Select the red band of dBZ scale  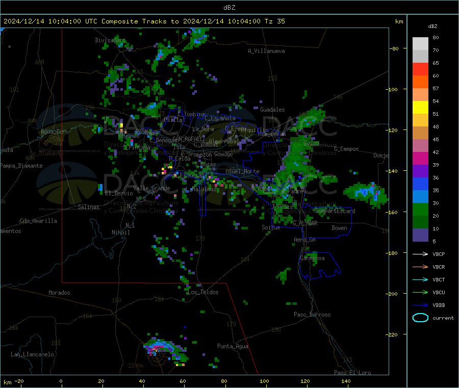tap(420, 69)
